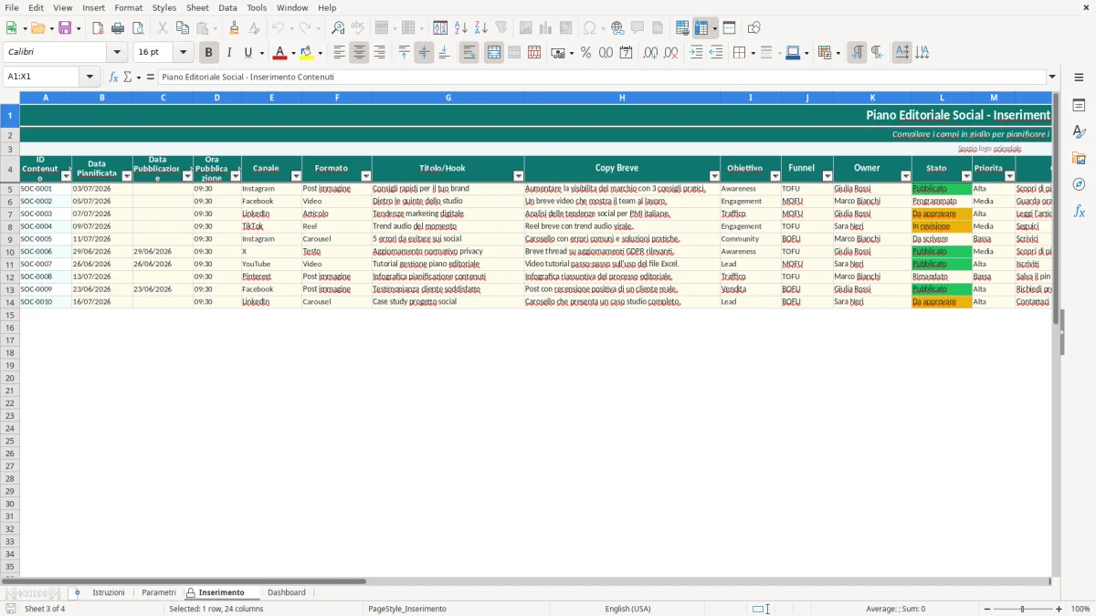Viewport: 1096px width, 616px height.
Task: Switch to the Istruzioni sheet tab
Action: tap(108, 592)
